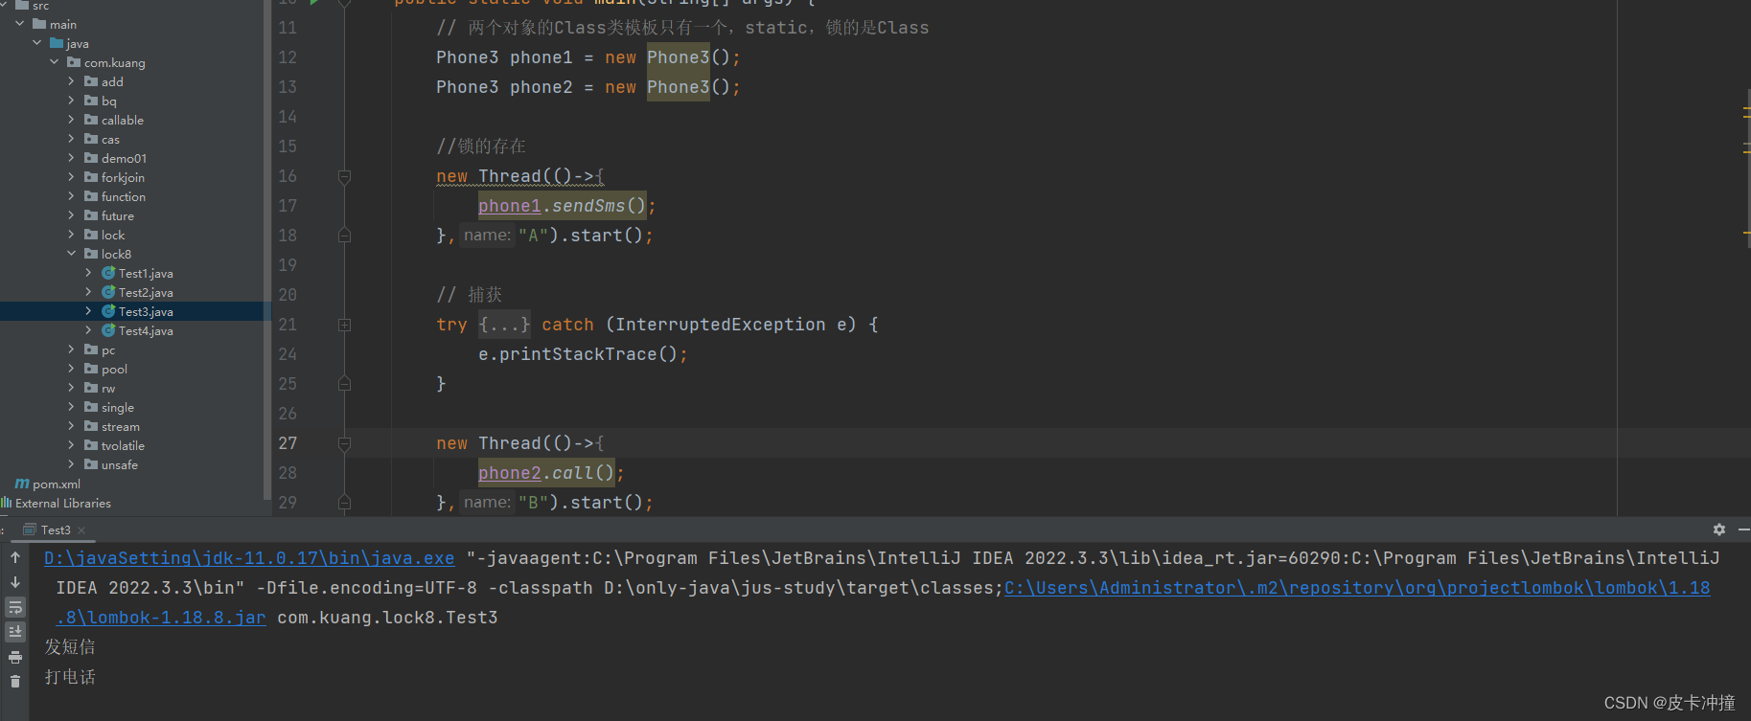
Task: Click line number 27 in gutter
Action: tap(288, 443)
